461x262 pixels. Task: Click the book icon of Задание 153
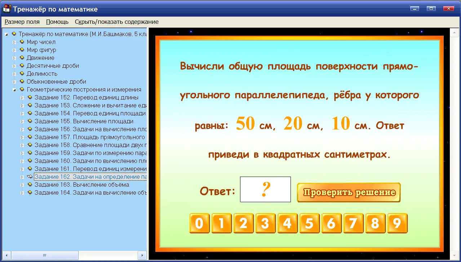(x=30, y=105)
